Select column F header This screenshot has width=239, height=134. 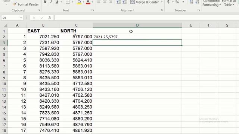click(209, 25)
